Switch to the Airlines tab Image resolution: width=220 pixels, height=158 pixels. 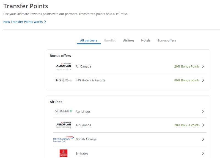(x=129, y=40)
